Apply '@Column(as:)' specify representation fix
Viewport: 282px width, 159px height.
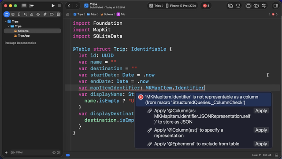pyautogui.click(x=261, y=130)
